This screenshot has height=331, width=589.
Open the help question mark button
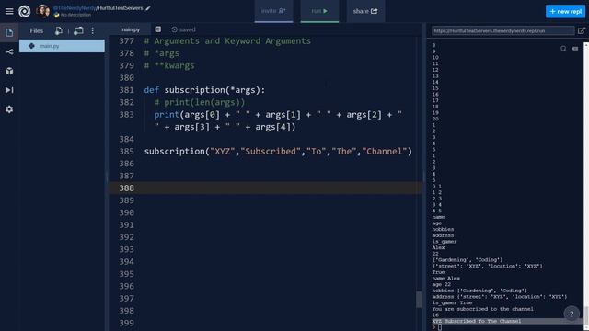[x=572, y=314]
